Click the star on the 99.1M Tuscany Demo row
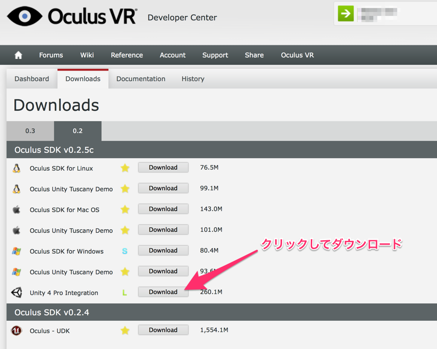Viewport: 437px width, 349px height. 125,189
